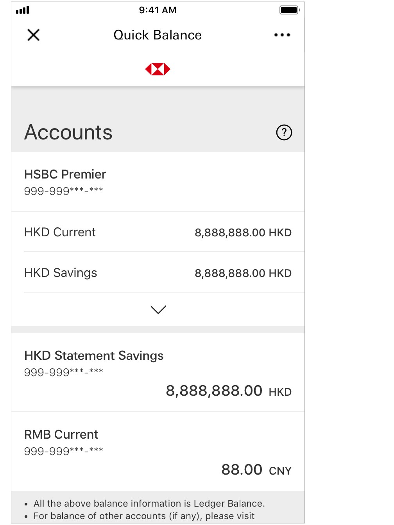Select the HSBC Premier account header
The height and width of the screenshot is (525, 394).
[158, 182]
